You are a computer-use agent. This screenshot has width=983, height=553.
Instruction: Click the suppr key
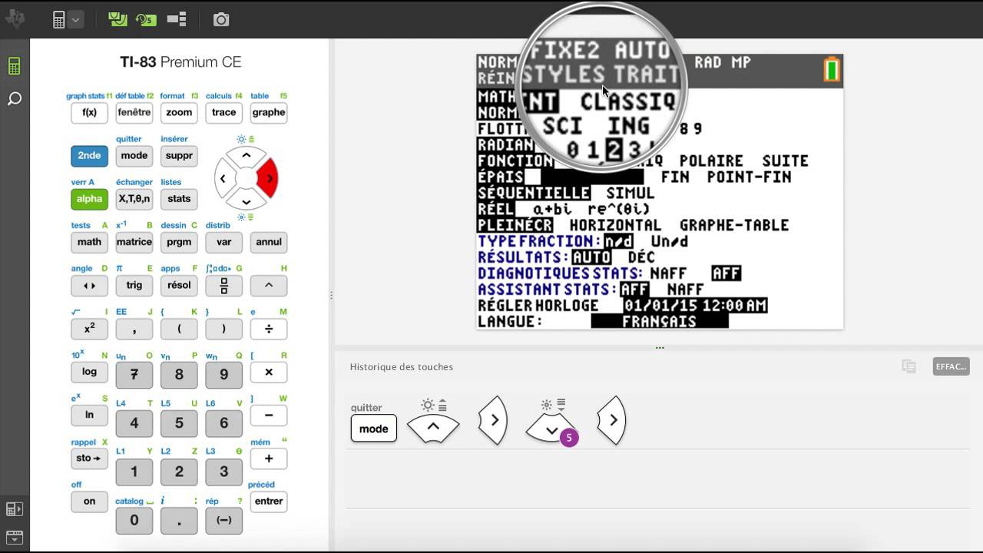pyautogui.click(x=179, y=156)
